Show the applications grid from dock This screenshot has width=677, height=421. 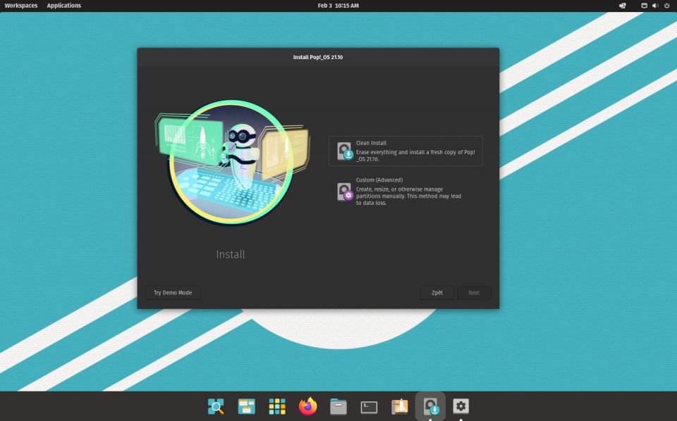277,406
